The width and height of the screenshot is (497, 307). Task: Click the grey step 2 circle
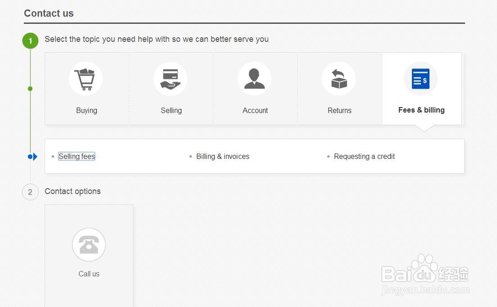(30, 192)
